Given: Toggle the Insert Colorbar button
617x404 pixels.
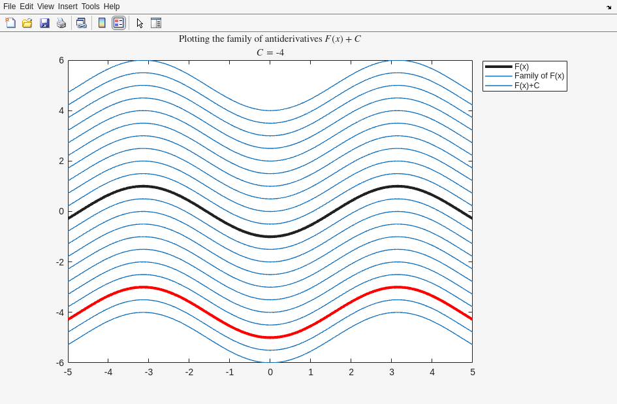Looking at the screenshot, I should pyautogui.click(x=102, y=23).
